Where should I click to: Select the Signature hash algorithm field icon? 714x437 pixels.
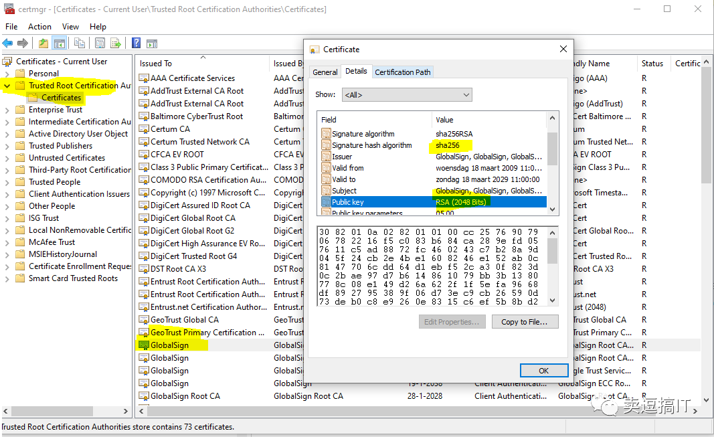point(326,145)
